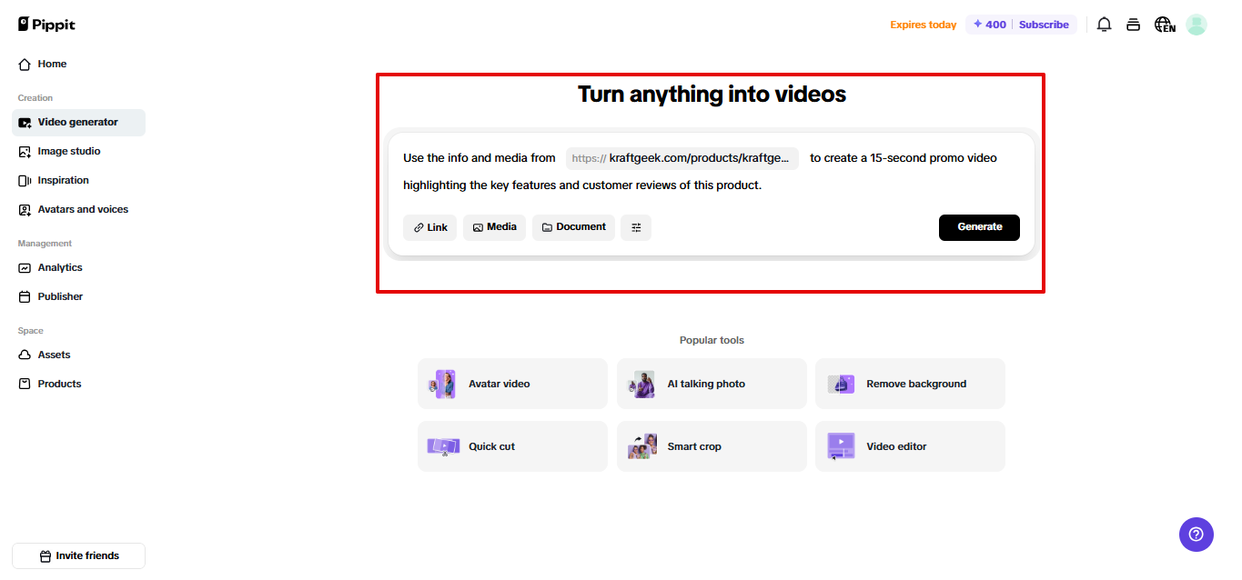Open the Analytics panel

coord(60,267)
